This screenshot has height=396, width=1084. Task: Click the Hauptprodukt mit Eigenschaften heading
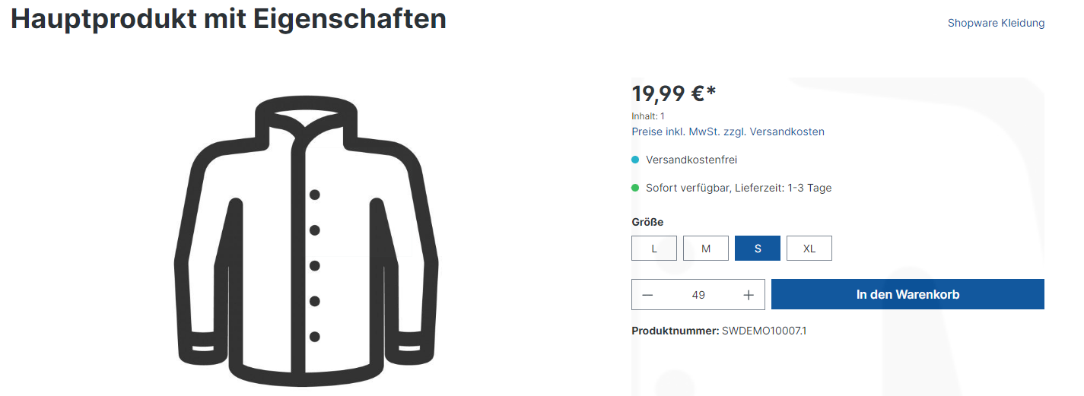pos(228,20)
